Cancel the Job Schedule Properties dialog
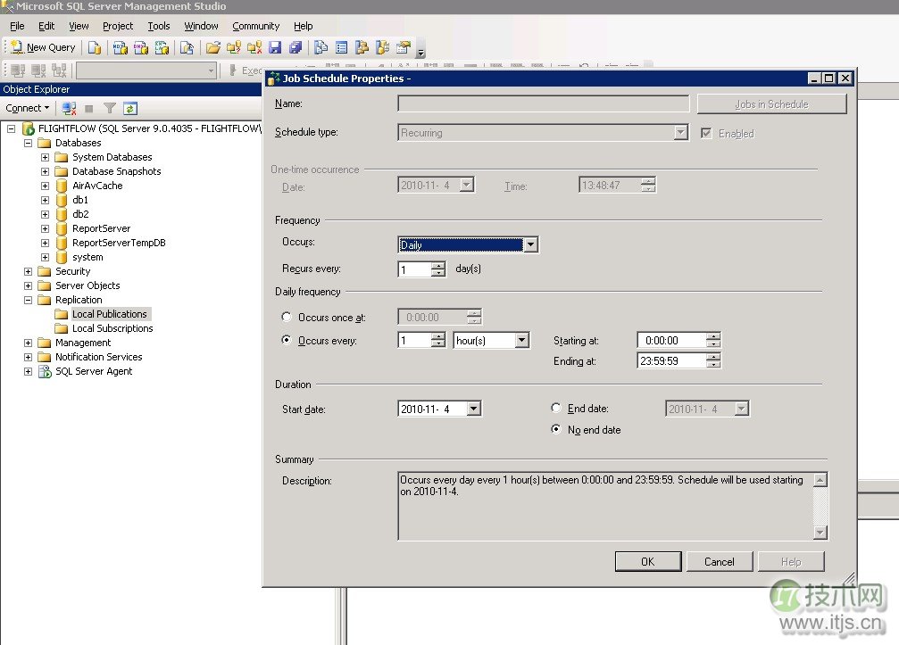 719,561
